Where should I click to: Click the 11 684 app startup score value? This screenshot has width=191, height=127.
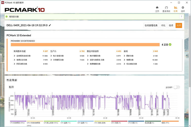tap(45, 56)
